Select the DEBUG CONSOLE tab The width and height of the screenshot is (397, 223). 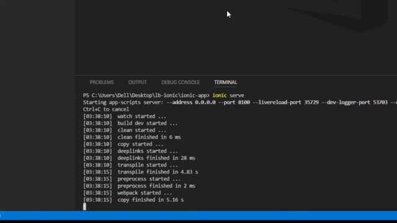click(x=181, y=82)
